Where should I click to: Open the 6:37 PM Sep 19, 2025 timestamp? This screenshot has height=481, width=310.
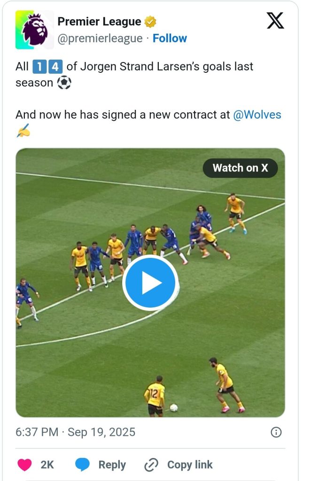(76, 432)
